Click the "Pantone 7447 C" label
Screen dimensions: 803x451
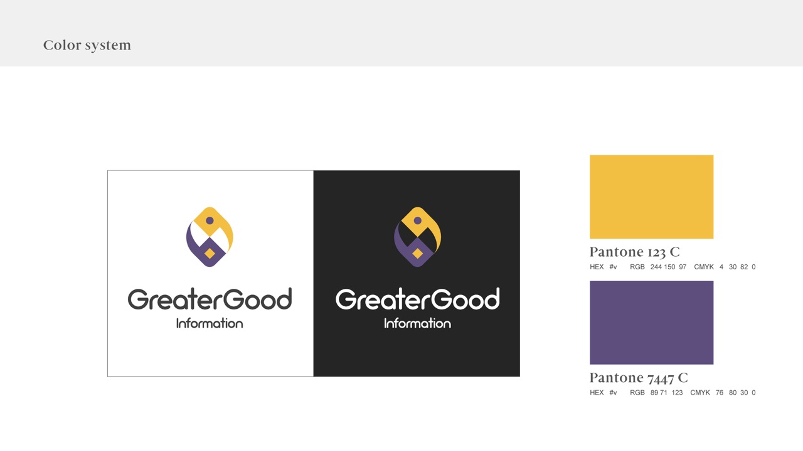point(639,378)
